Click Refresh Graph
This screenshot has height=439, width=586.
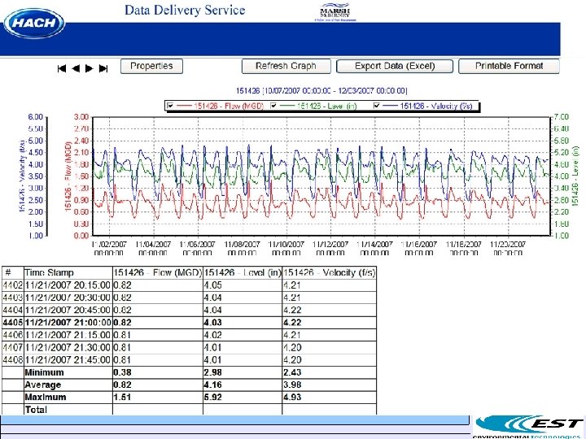click(x=286, y=66)
